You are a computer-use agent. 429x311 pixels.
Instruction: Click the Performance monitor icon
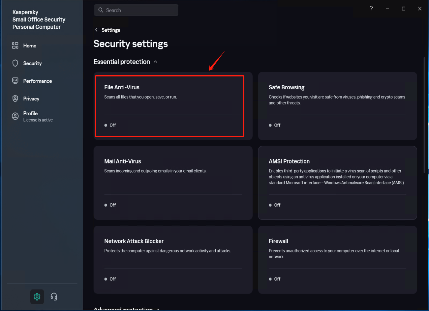[x=15, y=81]
